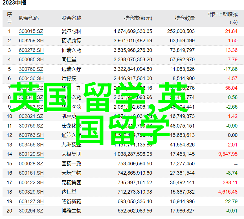Select stock name 天坛生物
This screenshot has width=244, height=219.
(71, 173)
